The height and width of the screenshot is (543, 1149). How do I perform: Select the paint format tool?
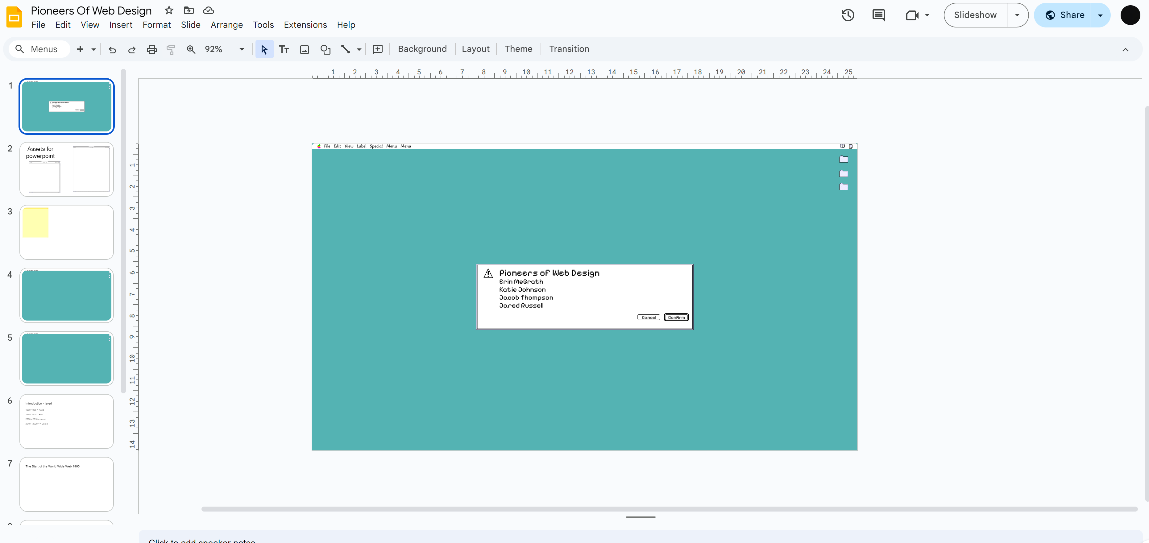[171, 49]
